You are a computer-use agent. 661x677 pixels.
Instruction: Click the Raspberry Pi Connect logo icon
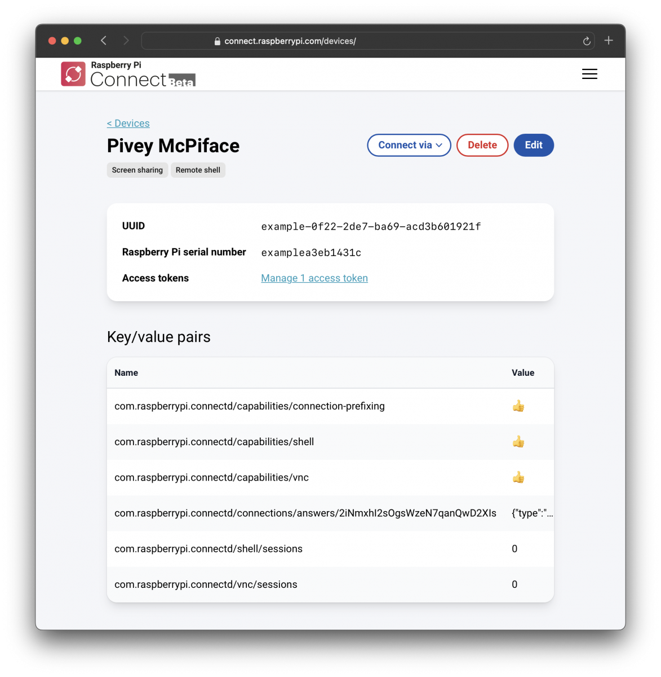tap(73, 74)
